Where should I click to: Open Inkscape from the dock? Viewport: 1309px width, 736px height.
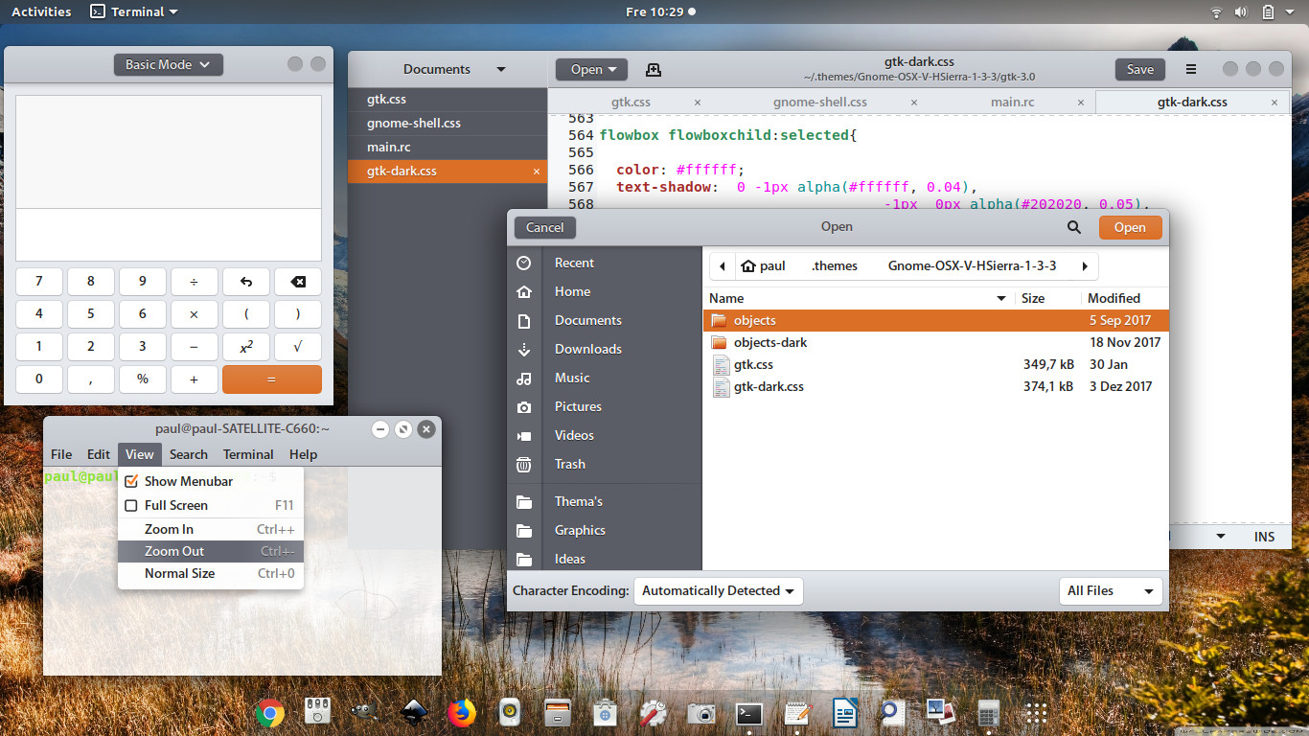point(413,712)
